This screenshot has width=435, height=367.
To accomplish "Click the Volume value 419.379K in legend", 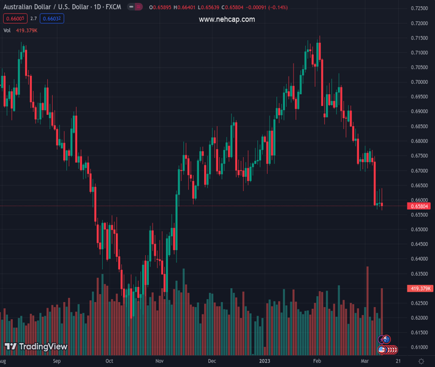I will click(x=27, y=30).
